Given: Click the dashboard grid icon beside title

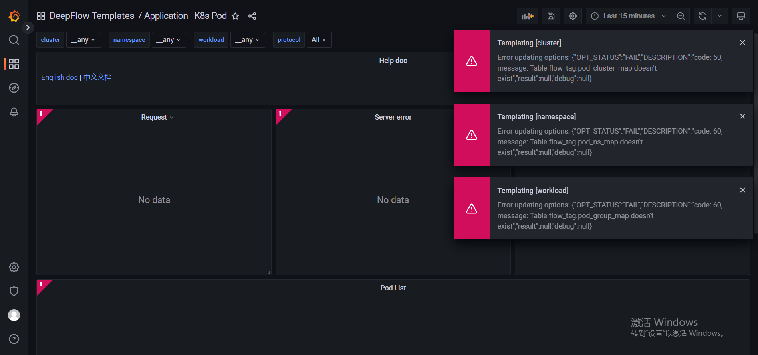Looking at the screenshot, I should pos(41,16).
